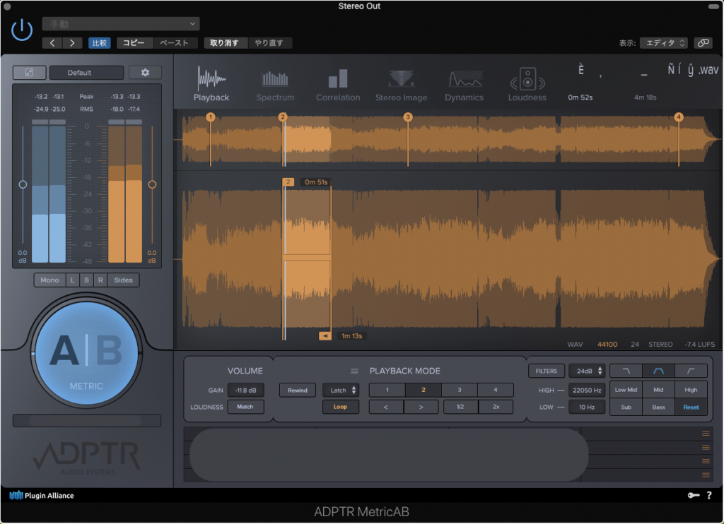Select the Bass filter preset
The image size is (724, 524).
click(x=658, y=407)
